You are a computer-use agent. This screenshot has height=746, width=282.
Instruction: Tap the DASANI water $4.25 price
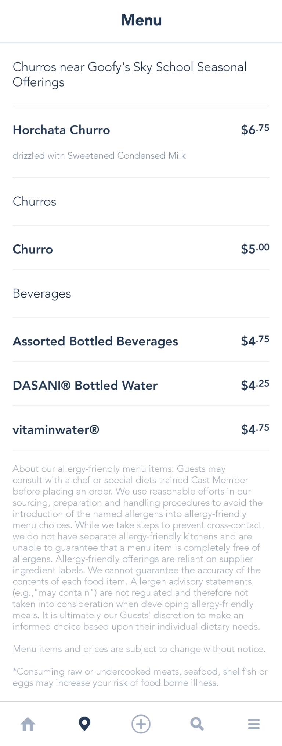(255, 385)
